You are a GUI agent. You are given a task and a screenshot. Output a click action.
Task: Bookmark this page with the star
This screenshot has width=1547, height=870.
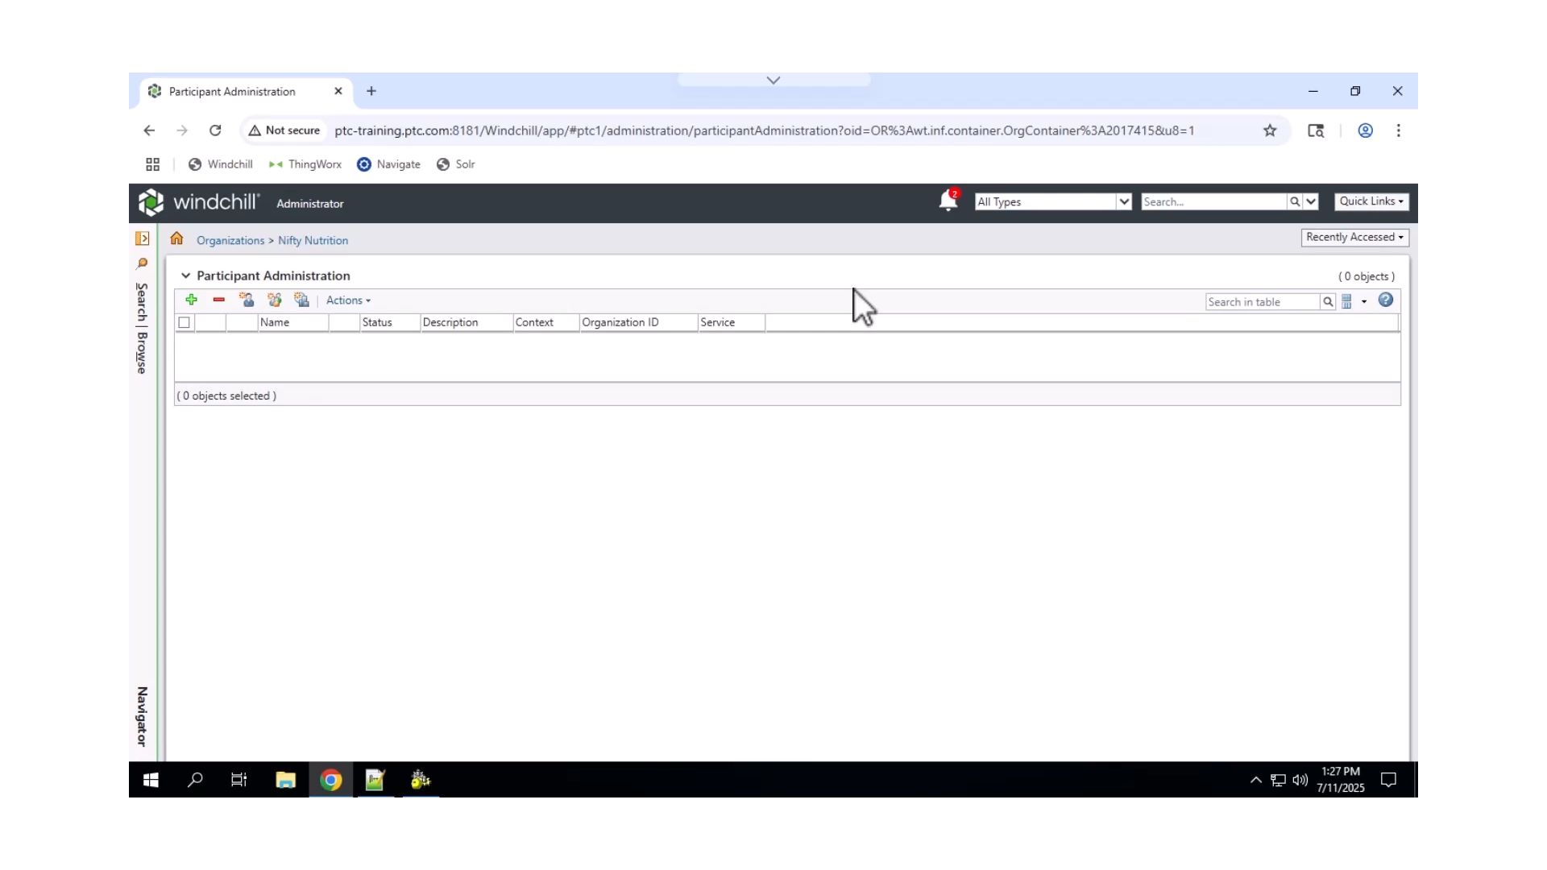pos(1270,130)
